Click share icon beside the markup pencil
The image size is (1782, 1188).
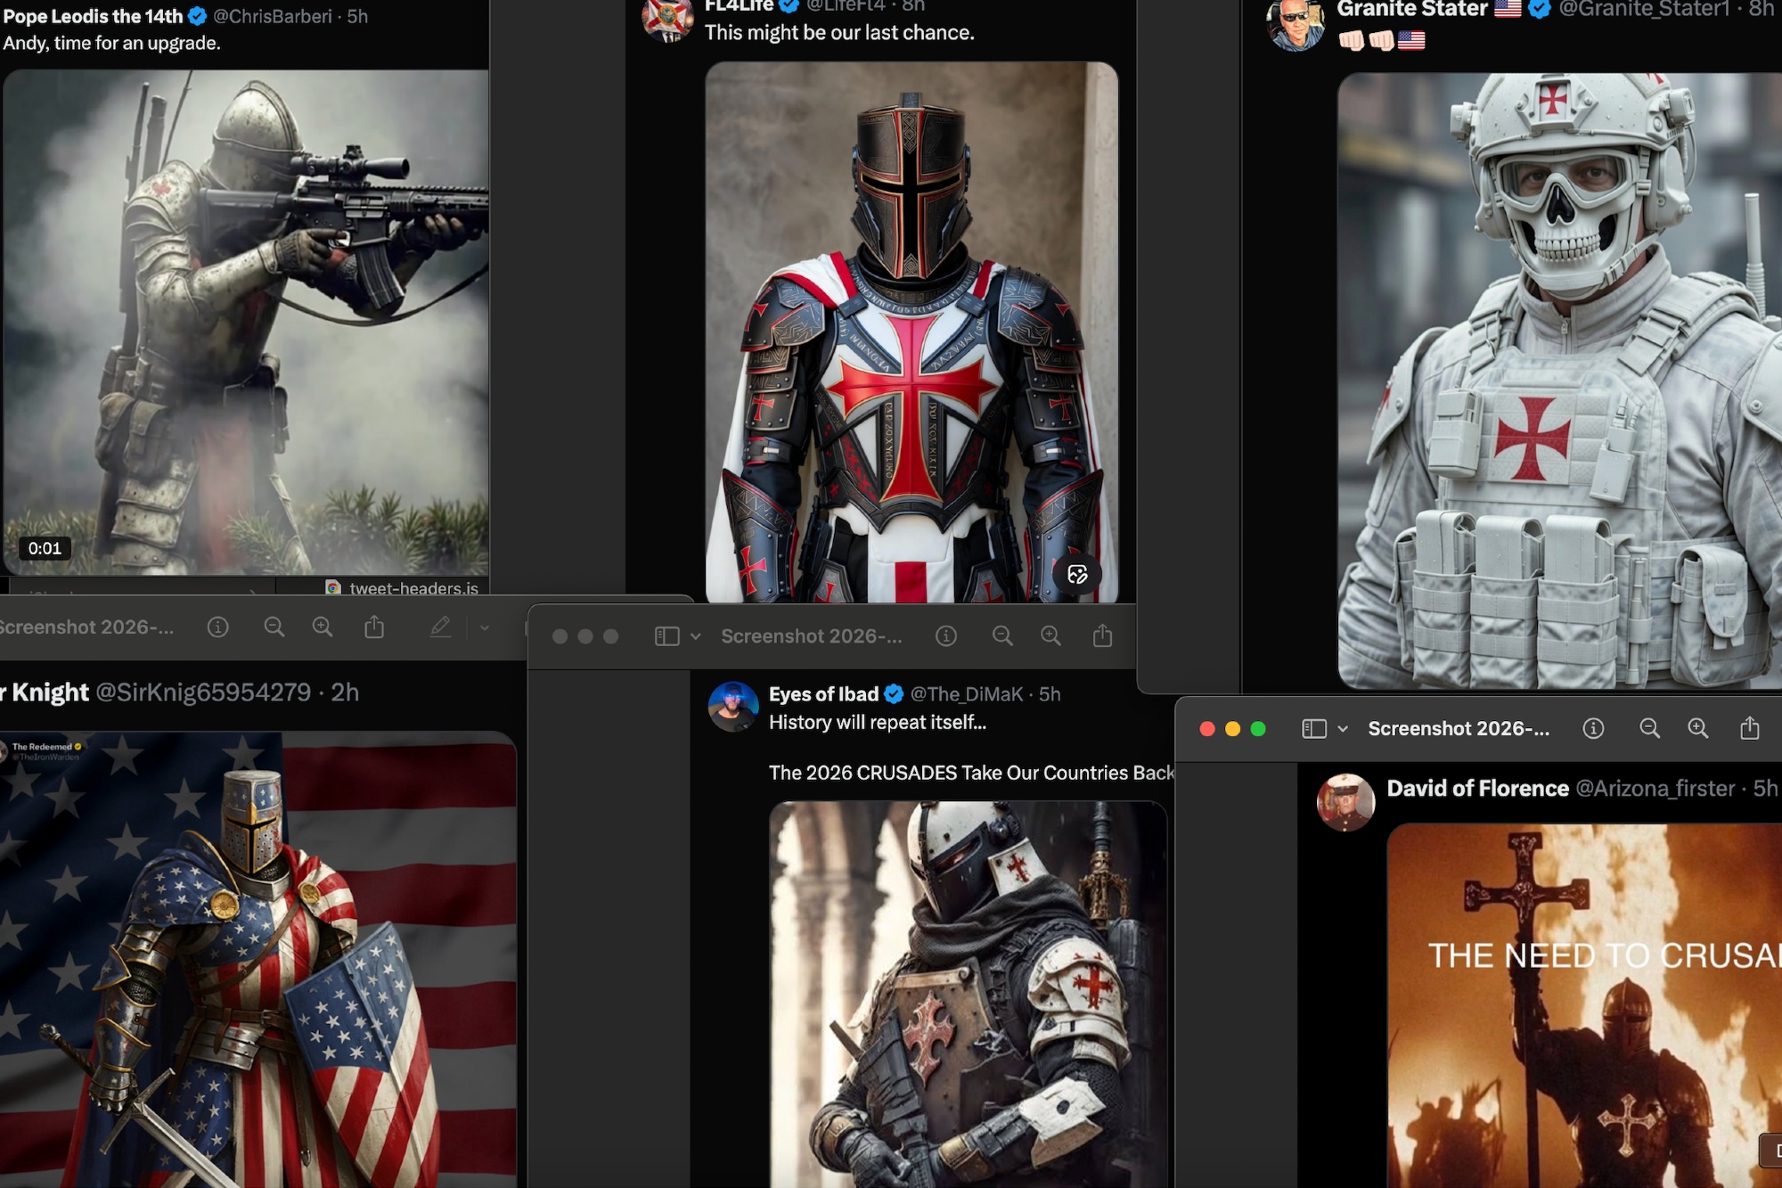374,627
